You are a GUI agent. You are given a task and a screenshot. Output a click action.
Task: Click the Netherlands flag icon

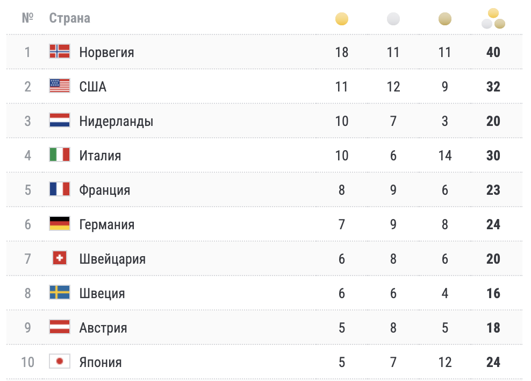(x=60, y=121)
